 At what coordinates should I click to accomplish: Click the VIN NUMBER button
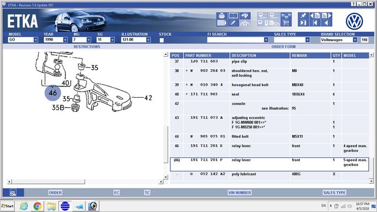tap(240, 193)
